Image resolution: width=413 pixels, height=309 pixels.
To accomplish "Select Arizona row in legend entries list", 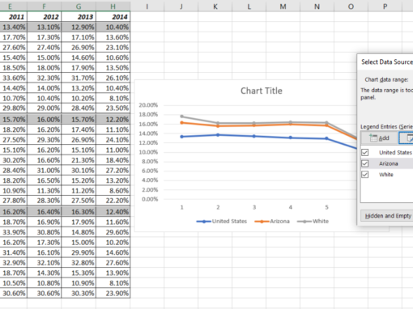I will coord(387,163).
